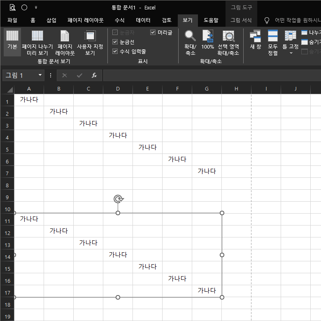This screenshot has height=321, width=321.
Task: Click the 숨기기 window button
Action: coord(311,42)
